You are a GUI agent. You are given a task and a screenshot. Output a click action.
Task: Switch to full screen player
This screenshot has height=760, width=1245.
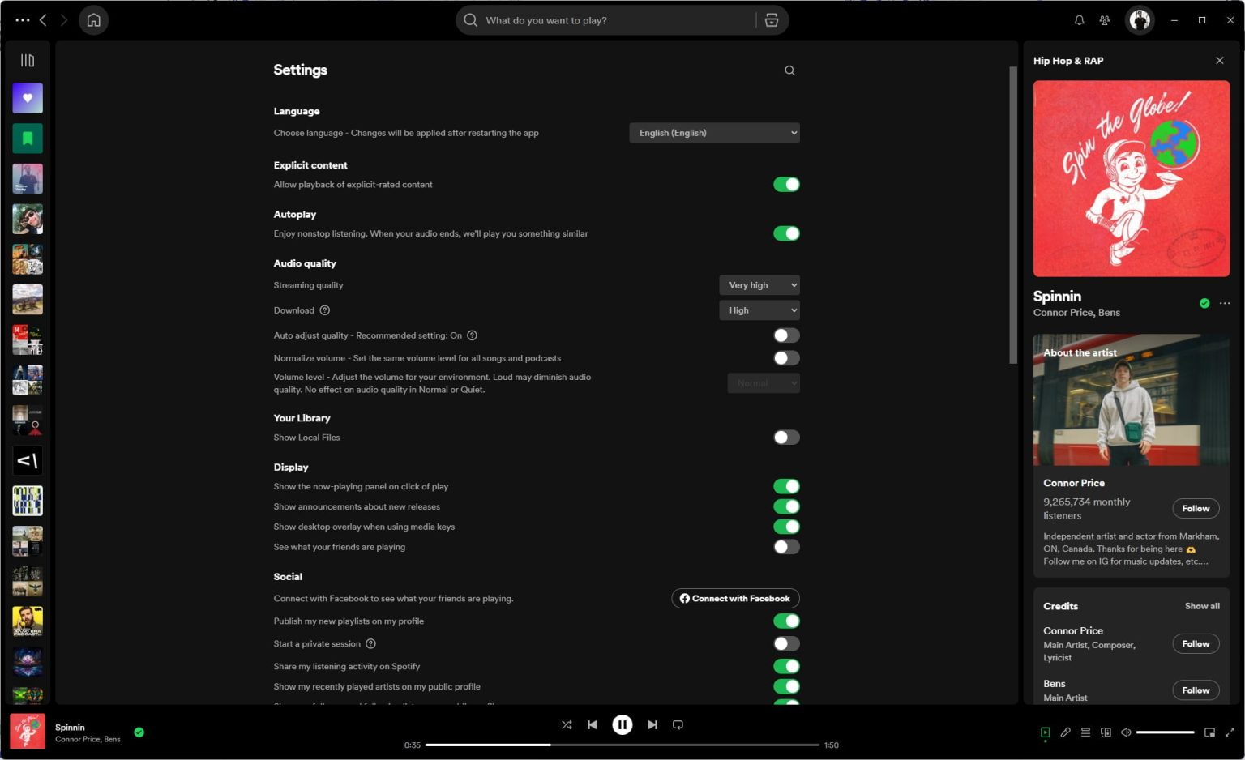(1230, 732)
